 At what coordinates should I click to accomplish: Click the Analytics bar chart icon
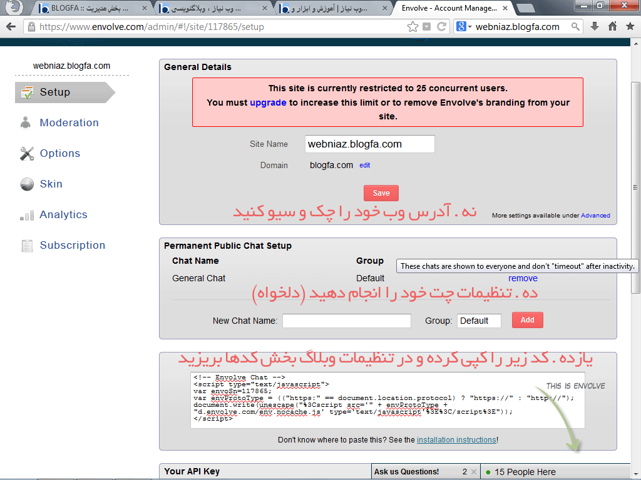coord(27,215)
